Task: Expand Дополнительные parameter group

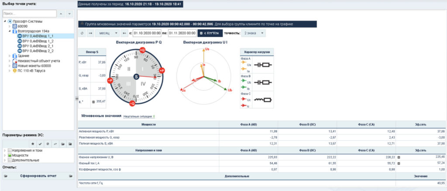Action: click(5, 160)
